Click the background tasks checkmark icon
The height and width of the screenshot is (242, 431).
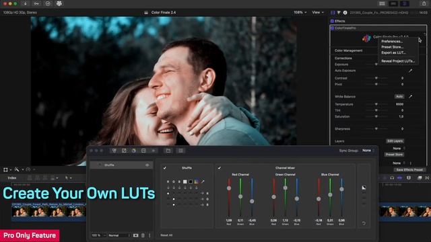click(x=48, y=3)
